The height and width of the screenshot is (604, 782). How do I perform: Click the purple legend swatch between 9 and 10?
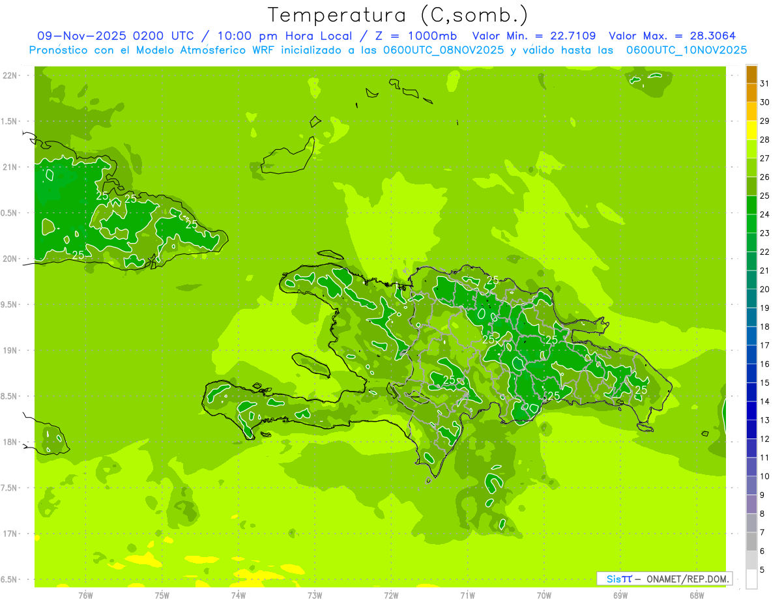(751, 486)
